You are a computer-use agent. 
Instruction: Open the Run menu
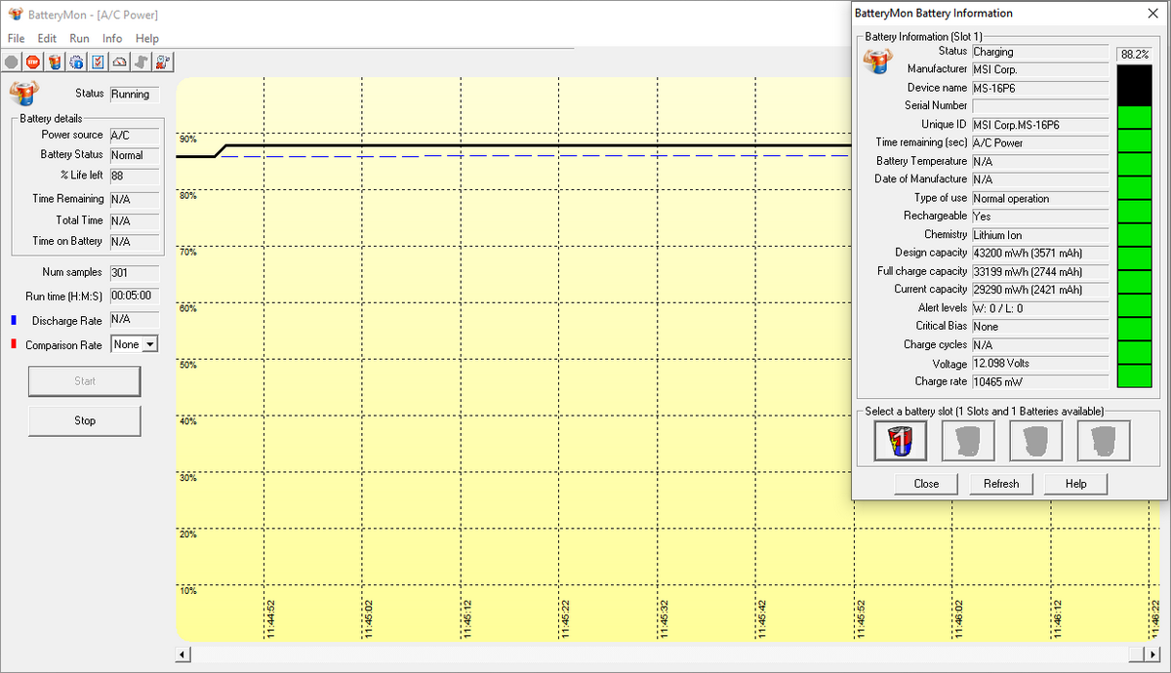coord(79,38)
